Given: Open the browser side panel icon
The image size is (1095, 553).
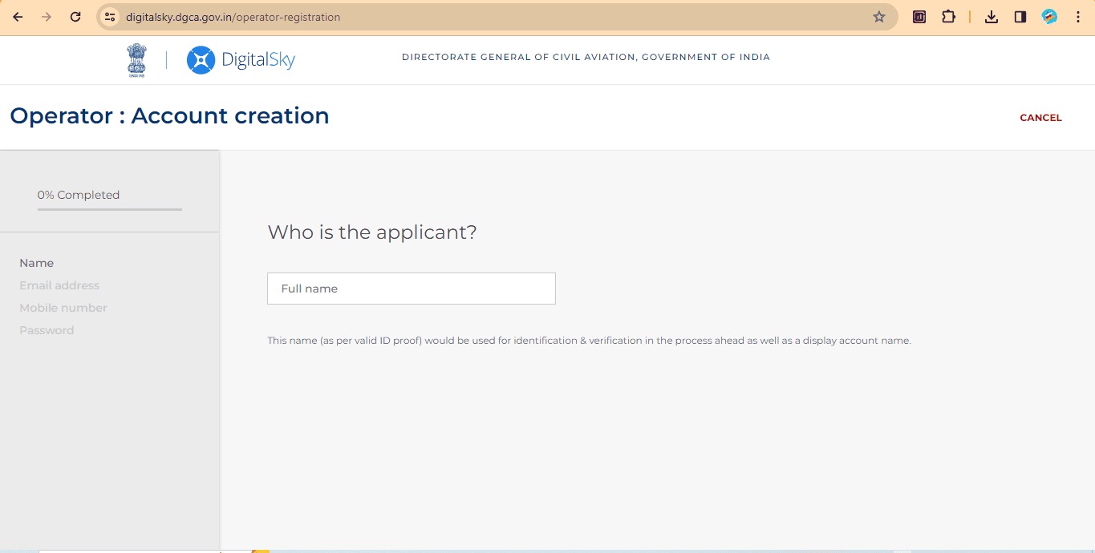Looking at the screenshot, I should point(1020,16).
